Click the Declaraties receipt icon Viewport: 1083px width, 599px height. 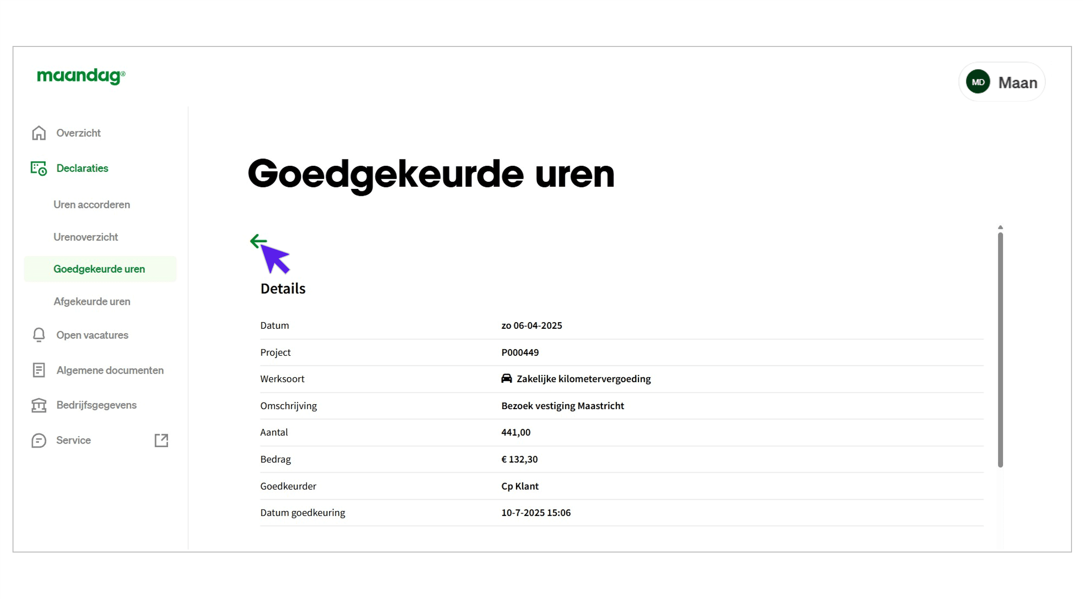37,168
